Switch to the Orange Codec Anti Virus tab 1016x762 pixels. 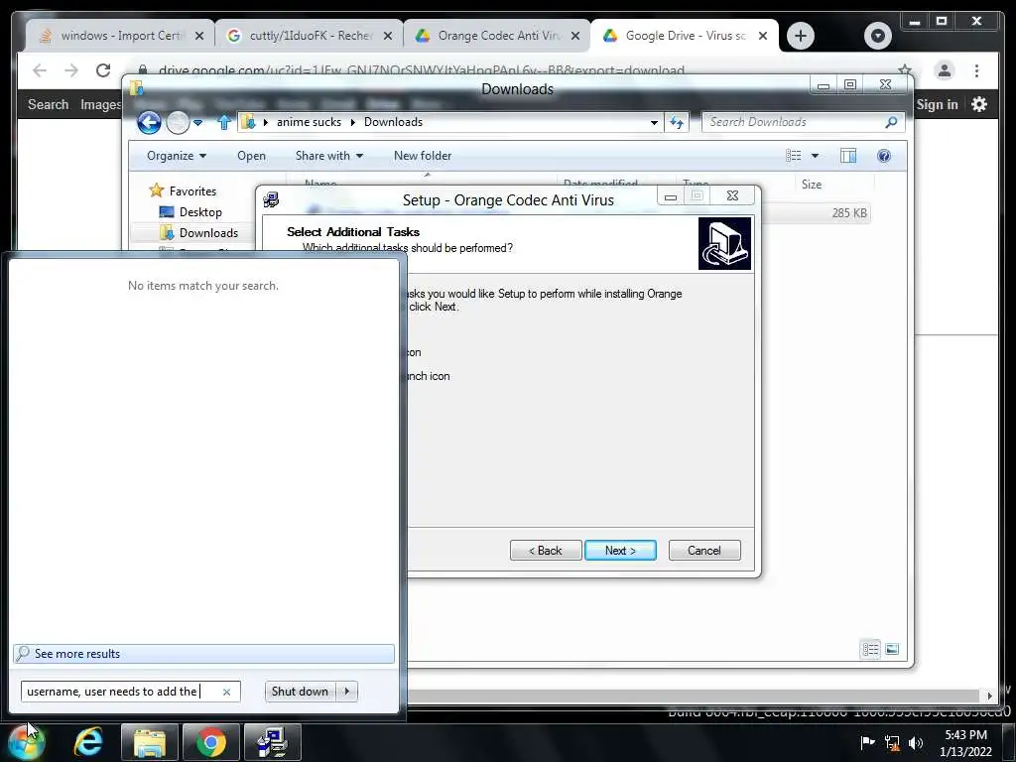tap(496, 36)
